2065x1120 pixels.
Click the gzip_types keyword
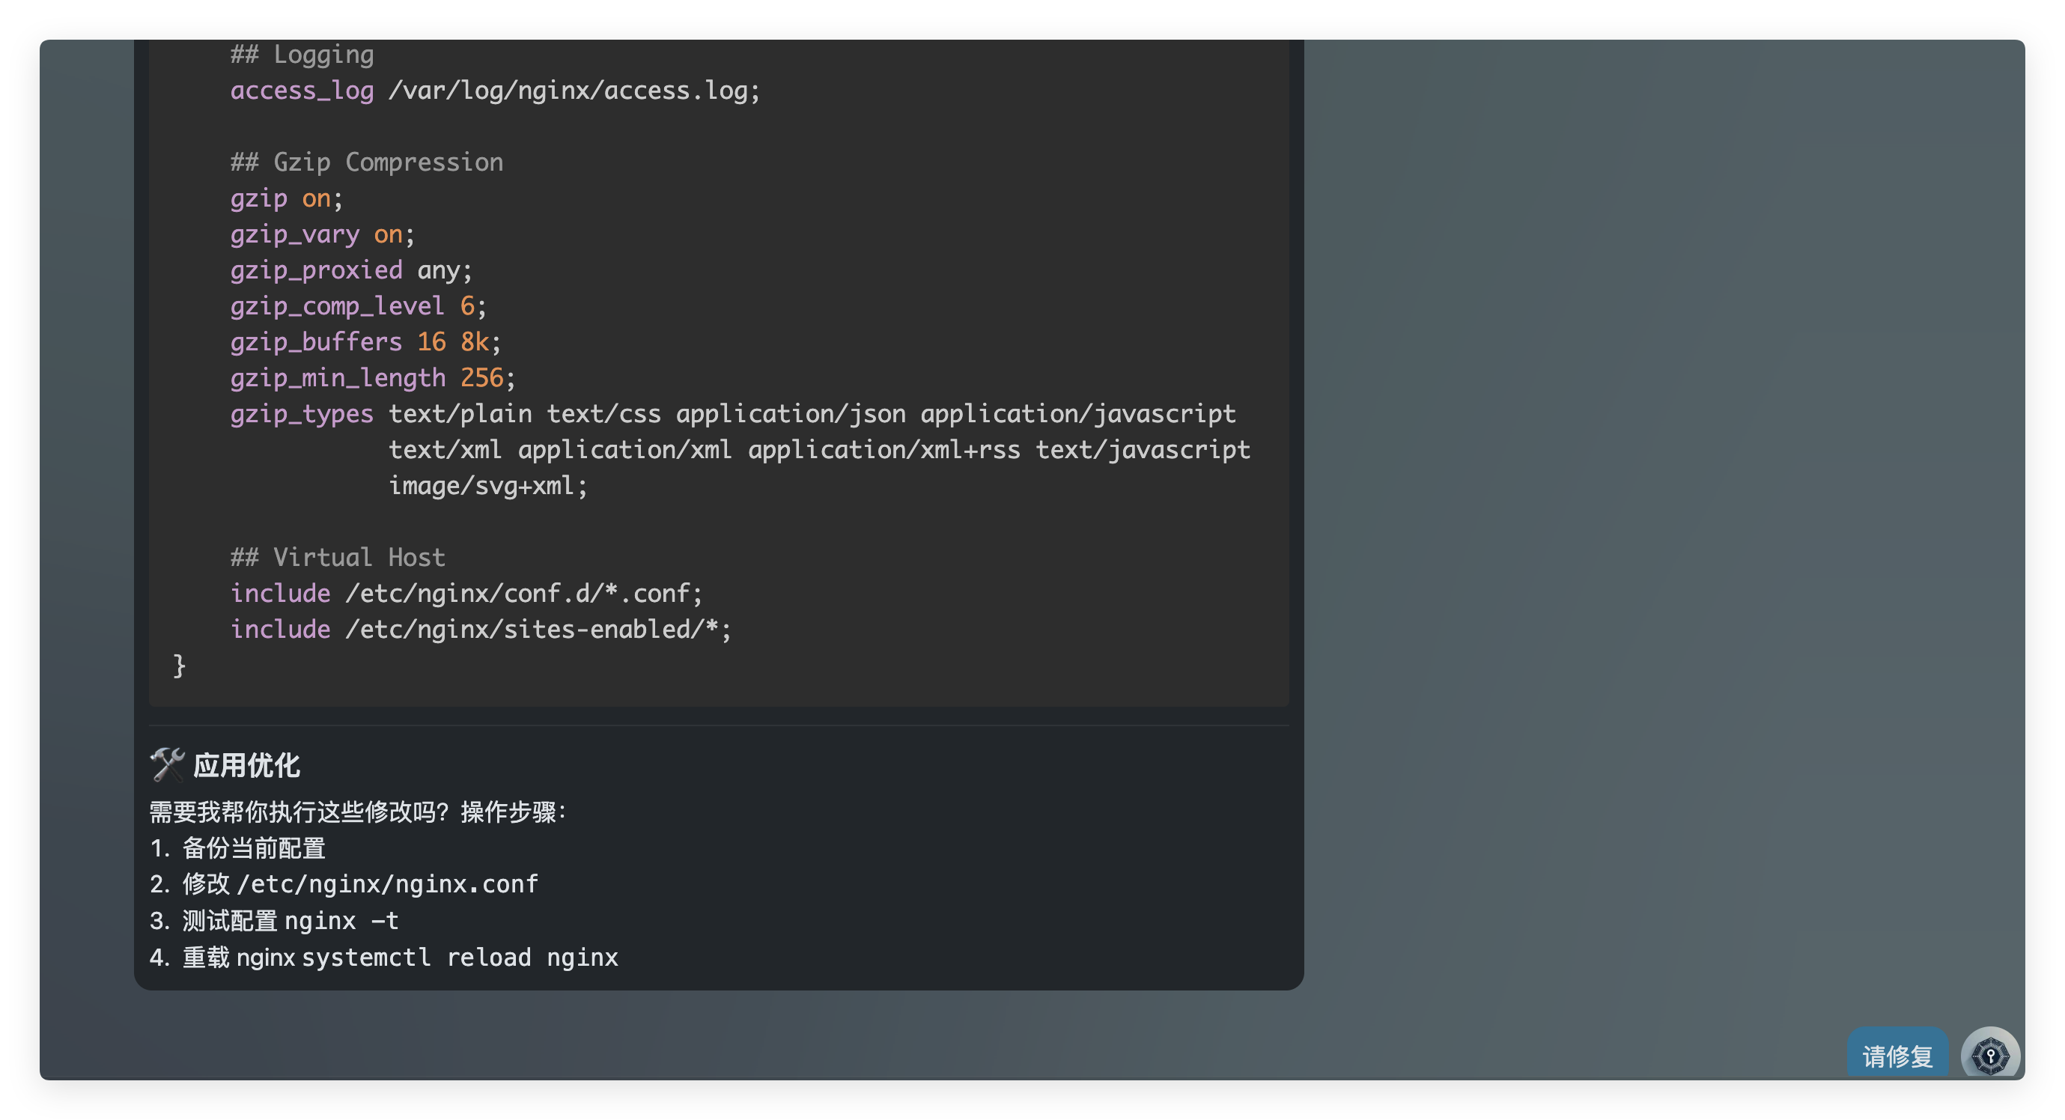[302, 414]
